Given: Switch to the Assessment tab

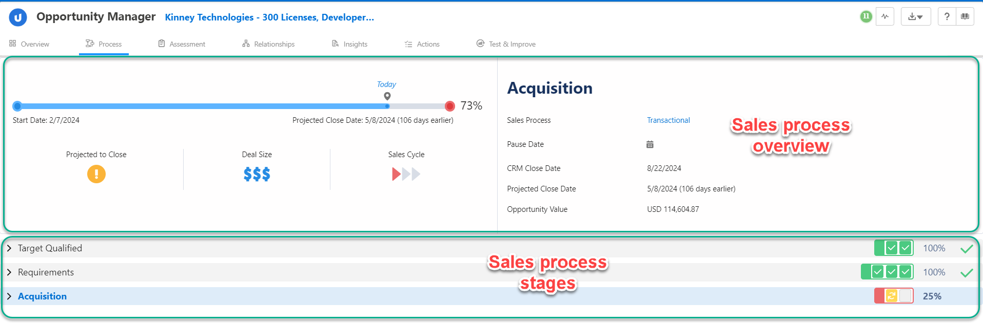Looking at the screenshot, I should click(182, 44).
